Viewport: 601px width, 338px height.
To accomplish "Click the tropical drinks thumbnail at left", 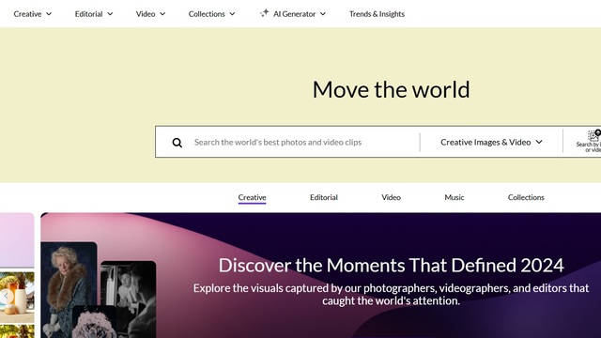I will [17, 298].
